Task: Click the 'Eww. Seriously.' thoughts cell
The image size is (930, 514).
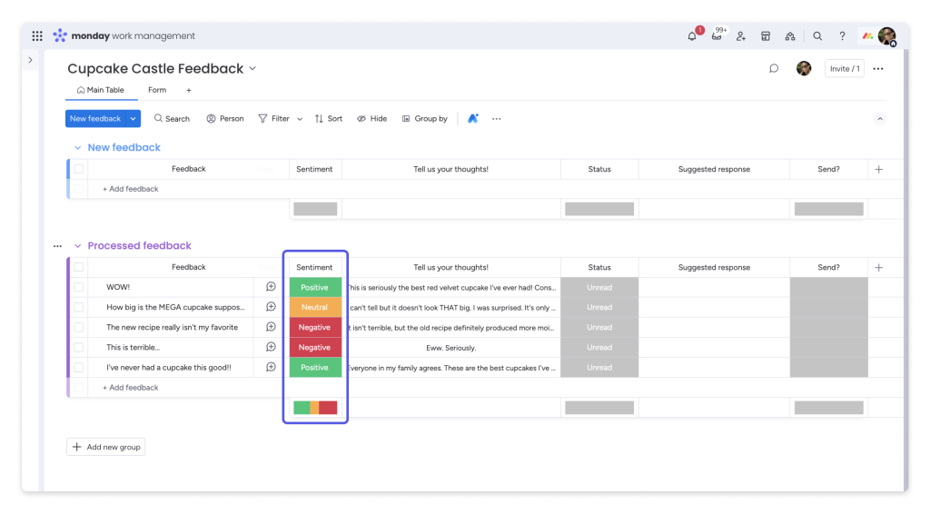Action: tap(451, 348)
